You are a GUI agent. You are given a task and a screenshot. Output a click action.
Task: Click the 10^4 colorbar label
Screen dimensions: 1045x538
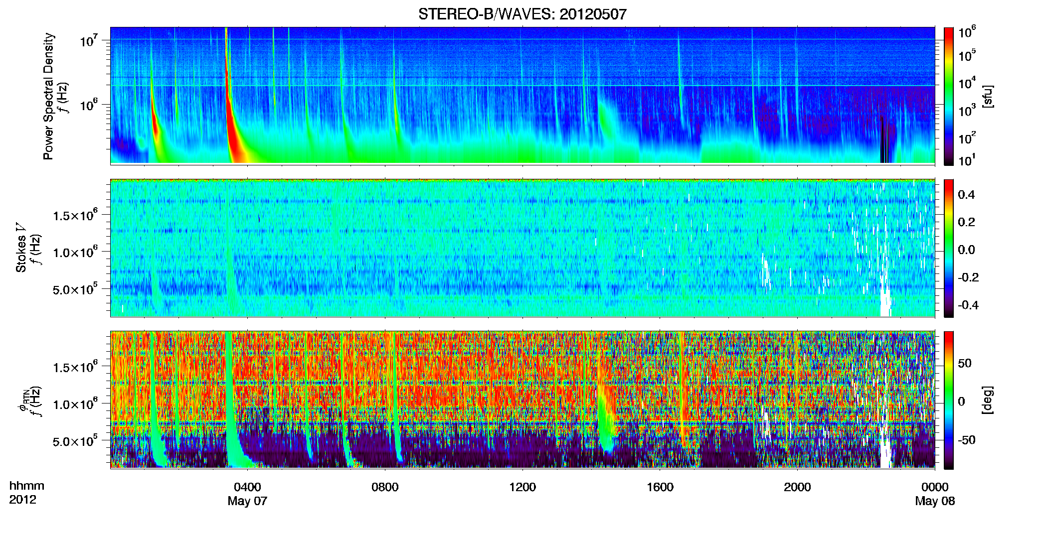click(x=967, y=83)
